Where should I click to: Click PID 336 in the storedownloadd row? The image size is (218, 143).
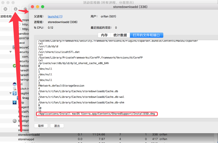pos(155,135)
